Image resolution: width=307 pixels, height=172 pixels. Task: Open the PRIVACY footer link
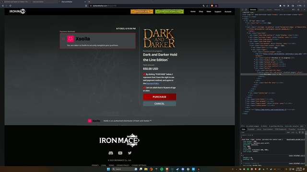95,165
